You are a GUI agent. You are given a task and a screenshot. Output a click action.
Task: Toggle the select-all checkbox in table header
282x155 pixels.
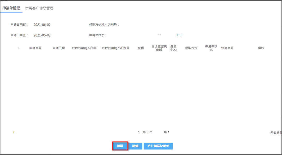pyautogui.click(x=19, y=48)
